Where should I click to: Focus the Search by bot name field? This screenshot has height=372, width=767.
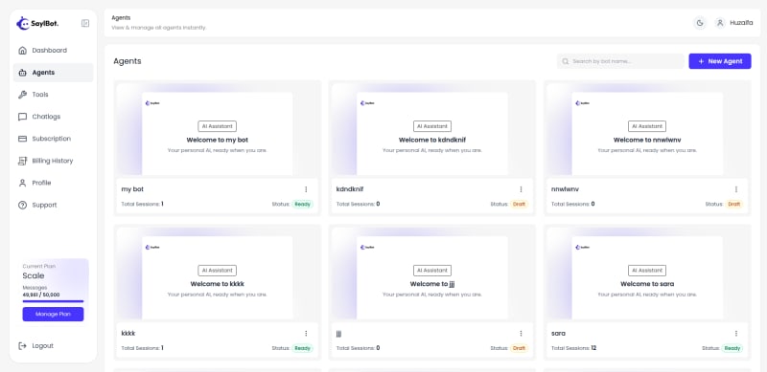(x=620, y=61)
